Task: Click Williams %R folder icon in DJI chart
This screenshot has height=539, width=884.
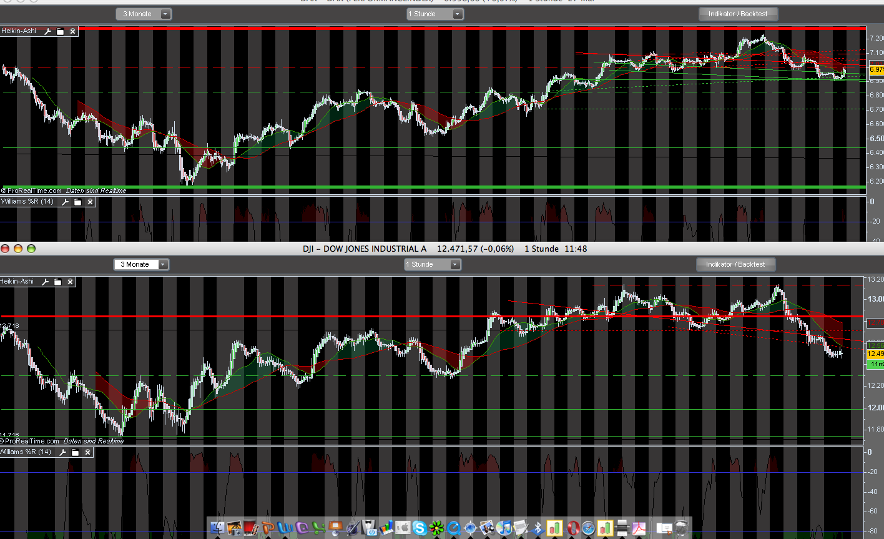Action: click(x=76, y=452)
